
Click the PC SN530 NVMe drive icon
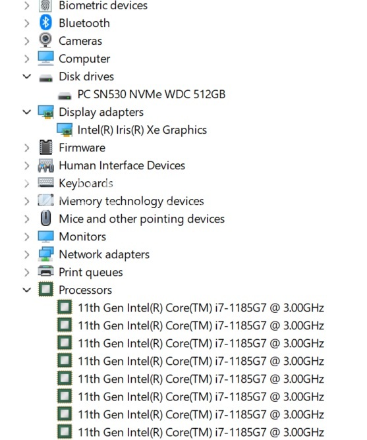(x=65, y=96)
